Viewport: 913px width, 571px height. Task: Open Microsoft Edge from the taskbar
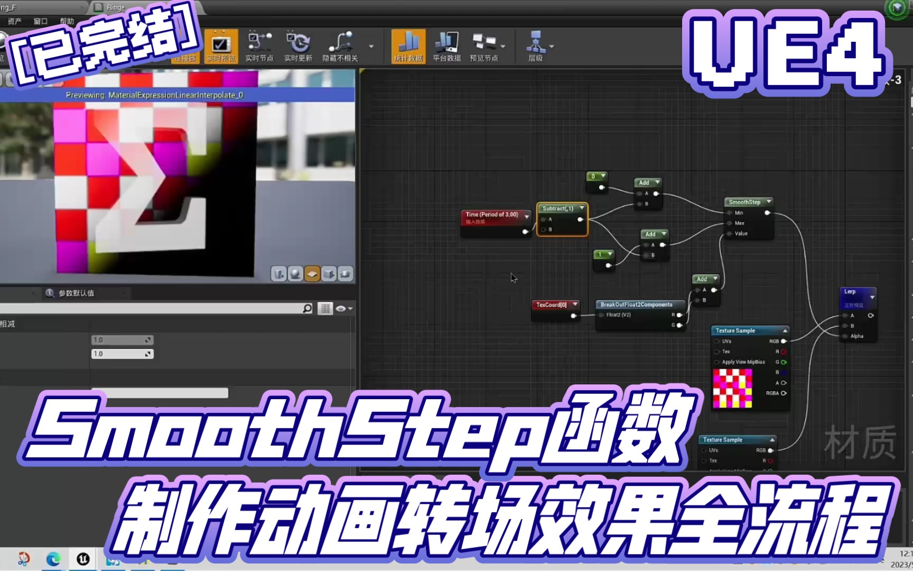[x=53, y=559]
